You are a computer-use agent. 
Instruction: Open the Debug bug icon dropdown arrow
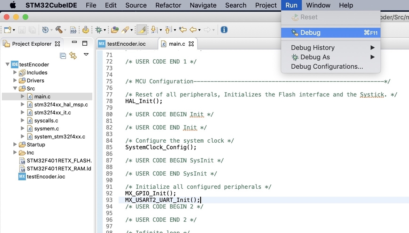104,30
